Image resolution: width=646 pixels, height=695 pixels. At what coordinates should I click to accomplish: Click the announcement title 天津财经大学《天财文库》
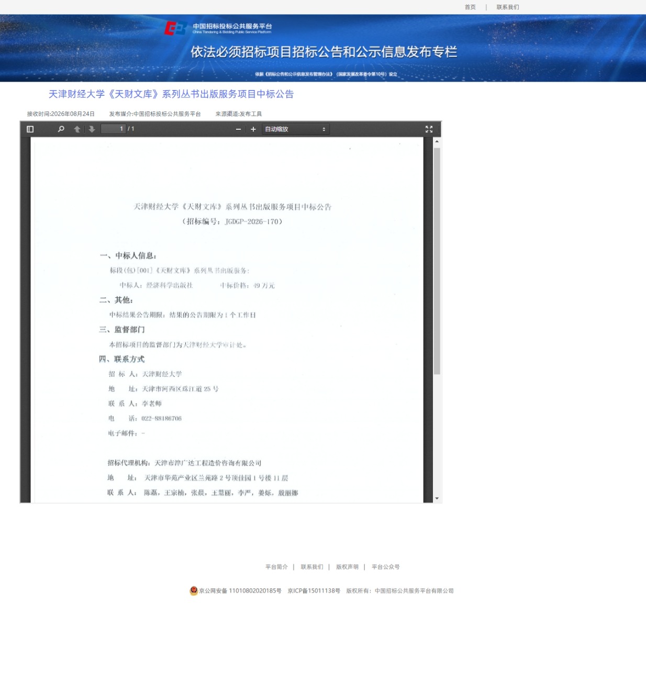[171, 94]
